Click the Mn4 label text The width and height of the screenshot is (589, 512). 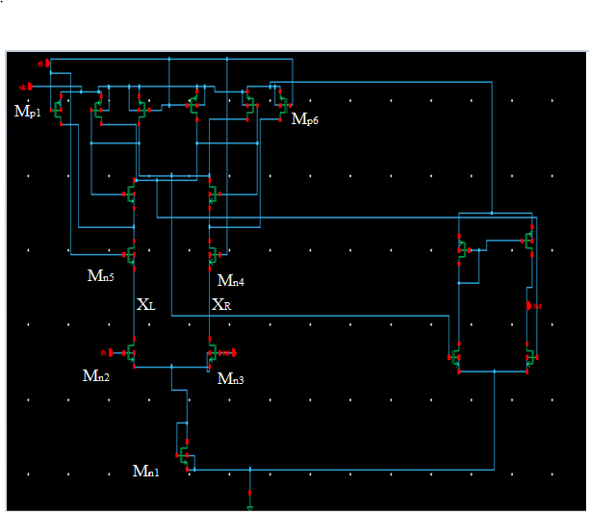[x=231, y=281]
